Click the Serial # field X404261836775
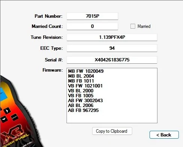This screenshot has height=147, width=183. 112,60
